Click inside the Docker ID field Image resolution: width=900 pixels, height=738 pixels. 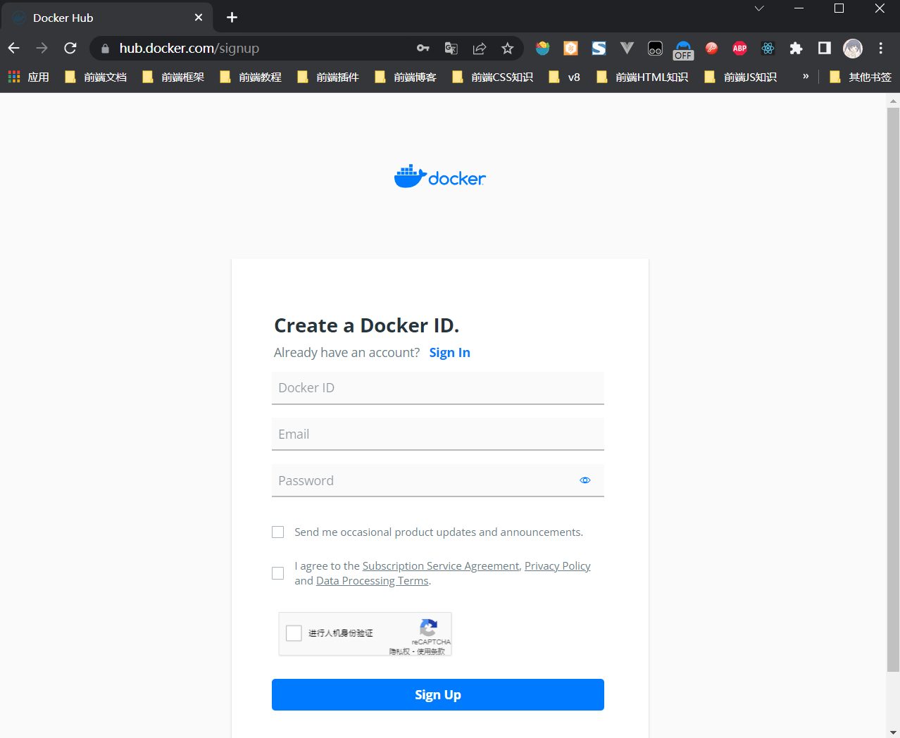point(437,388)
